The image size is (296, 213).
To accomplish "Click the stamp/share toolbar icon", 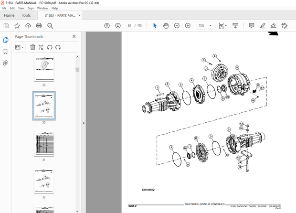I will [284, 26].
